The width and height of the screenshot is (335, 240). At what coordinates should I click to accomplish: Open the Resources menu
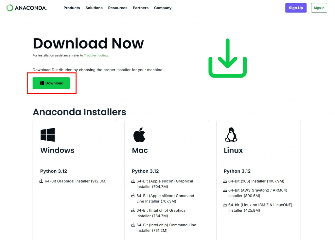(118, 8)
